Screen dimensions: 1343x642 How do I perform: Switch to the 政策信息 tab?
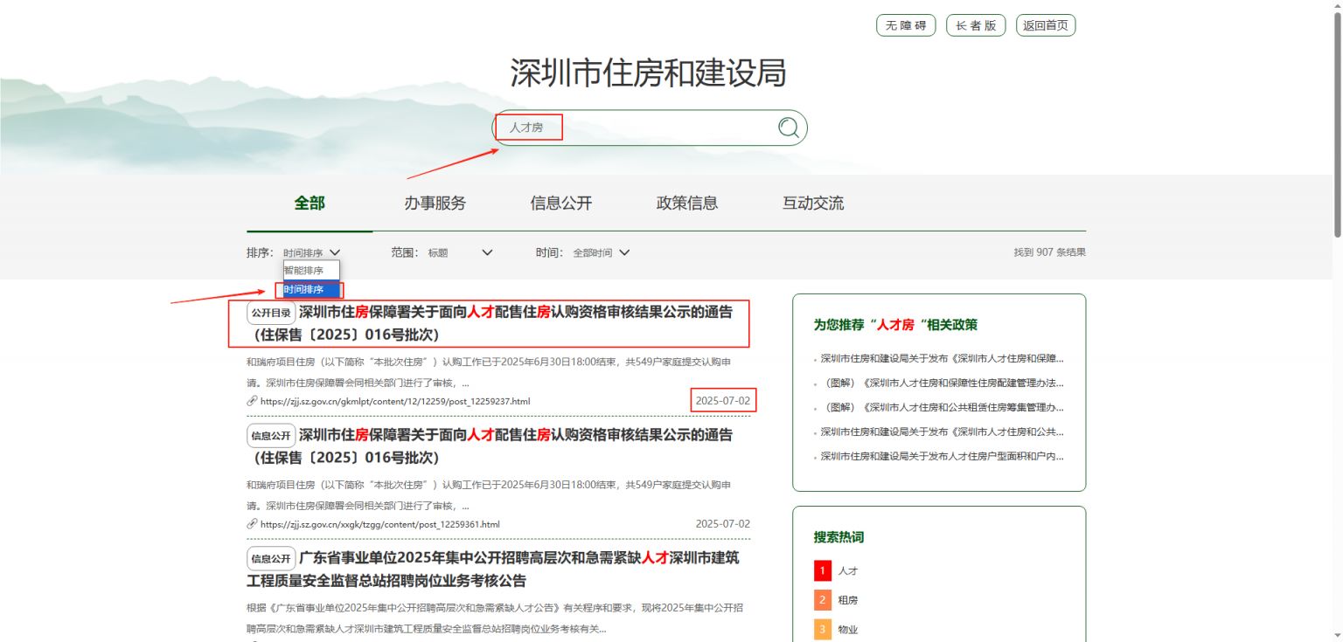click(687, 203)
